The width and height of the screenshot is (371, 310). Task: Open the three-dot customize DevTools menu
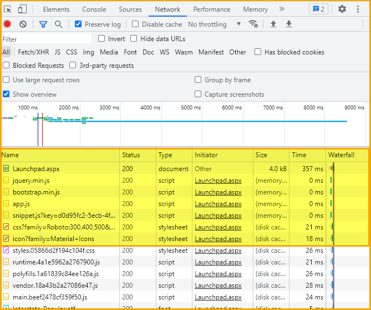click(x=358, y=9)
